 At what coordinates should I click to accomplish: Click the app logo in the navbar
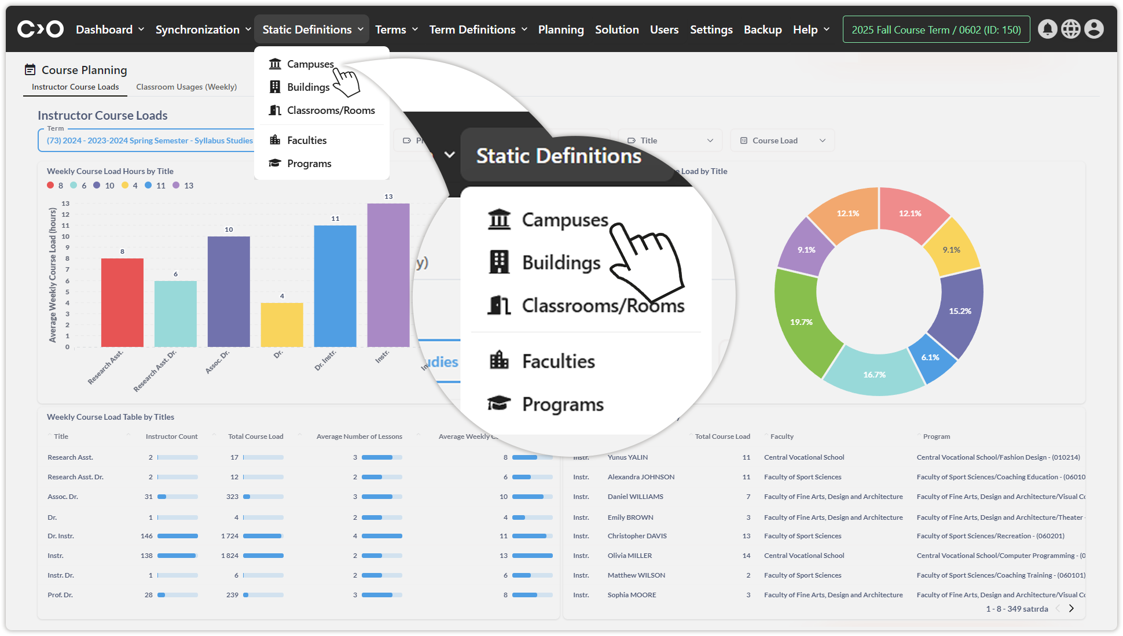tap(40, 29)
